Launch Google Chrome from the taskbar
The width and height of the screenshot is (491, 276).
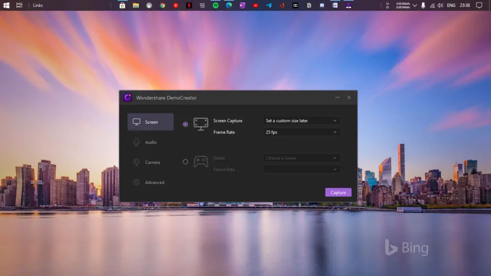[163, 5]
